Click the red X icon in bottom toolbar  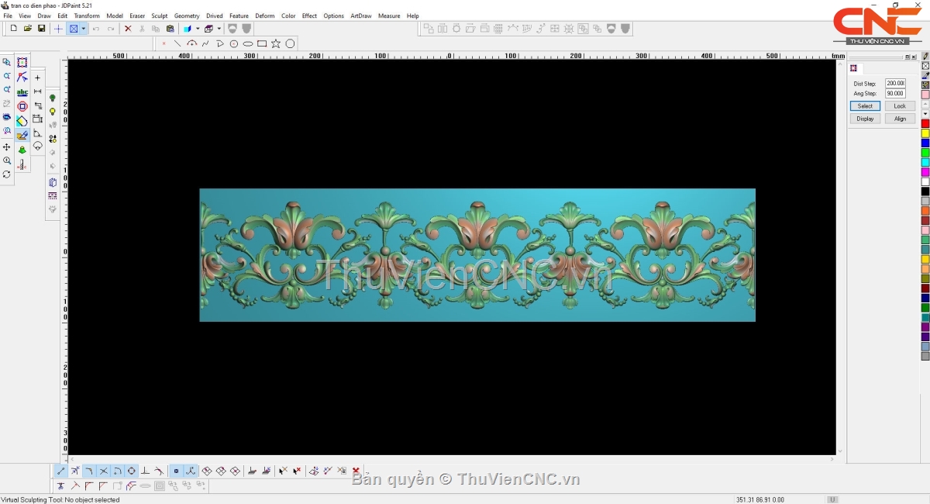coord(356,471)
